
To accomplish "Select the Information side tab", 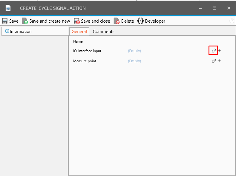I will click(19, 31).
